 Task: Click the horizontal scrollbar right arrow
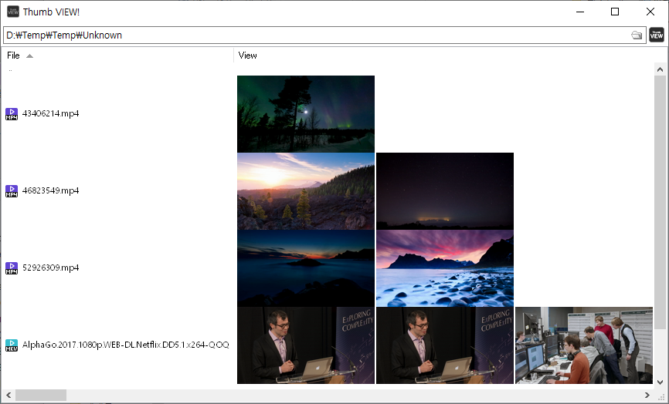pos(647,396)
